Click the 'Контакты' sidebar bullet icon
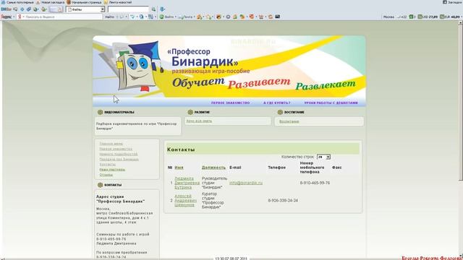The height and width of the screenshot is (260, 463). 100,185
